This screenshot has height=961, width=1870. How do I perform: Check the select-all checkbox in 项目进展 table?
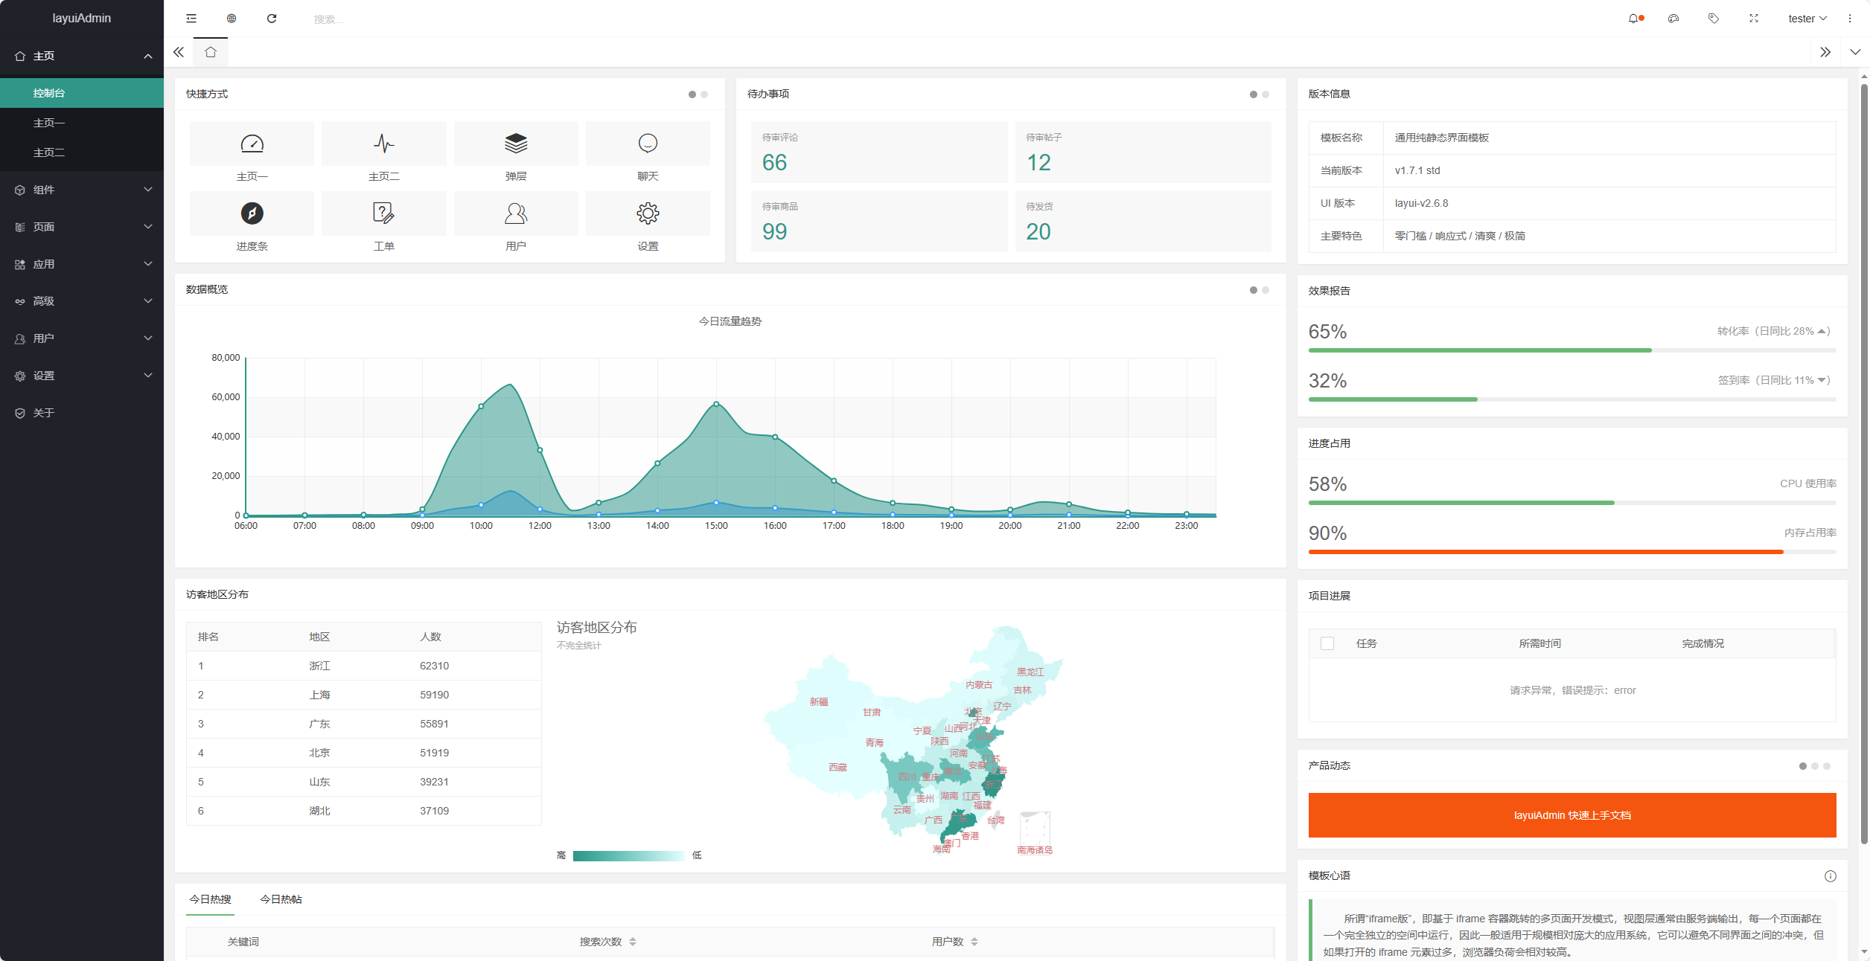pyautogui.click(x=1327, y=643)
